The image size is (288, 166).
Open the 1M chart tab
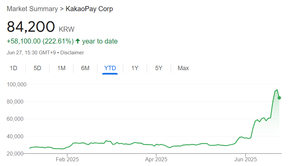(61, 68)
